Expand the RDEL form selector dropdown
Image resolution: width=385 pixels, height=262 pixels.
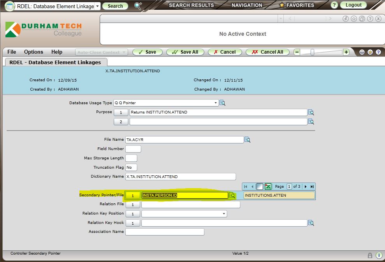[x=97, y=6]
